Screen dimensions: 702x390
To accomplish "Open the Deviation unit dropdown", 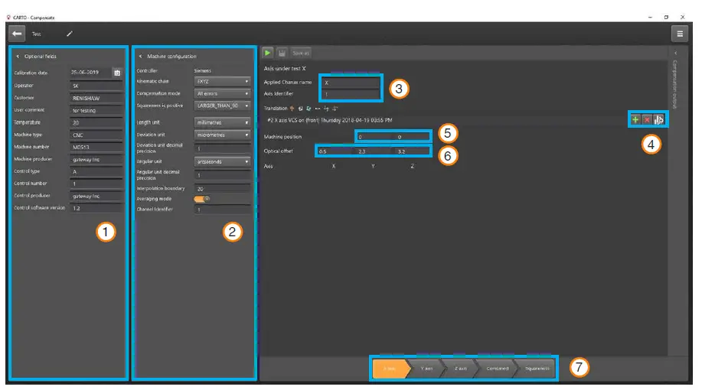I will (x=223, y=135).
